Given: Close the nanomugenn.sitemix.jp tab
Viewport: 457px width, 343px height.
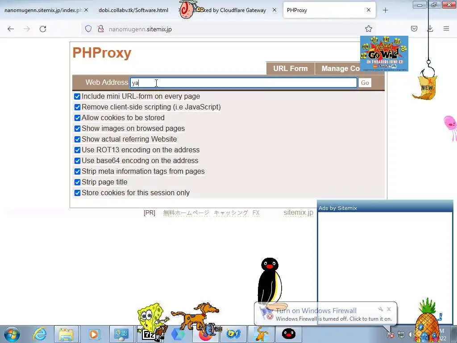Looking at the screenshot, I should pos(86,10).
